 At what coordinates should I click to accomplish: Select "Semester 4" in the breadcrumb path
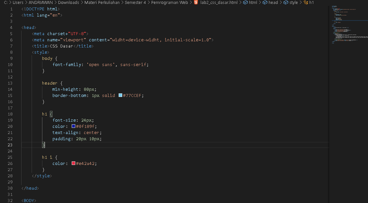pyautogui.click(x=135, y=3)
